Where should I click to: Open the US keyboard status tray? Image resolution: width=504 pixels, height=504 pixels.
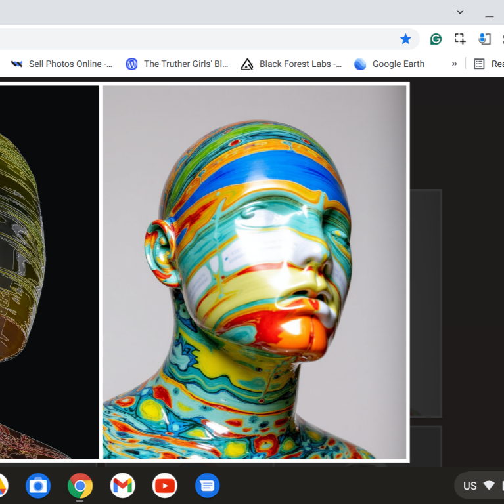479,486
